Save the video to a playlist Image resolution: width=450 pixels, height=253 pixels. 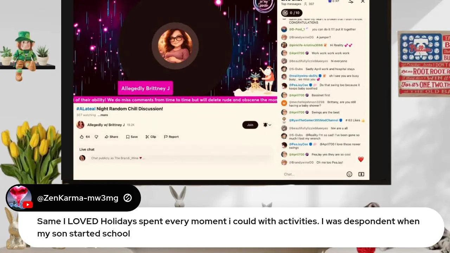[x=132, y=137]
